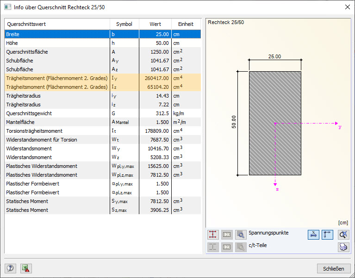Viewport: 355px width, 278px height.
Task: Click the 25.00 width dimension in the graphic
Action: tap(274, 56)
